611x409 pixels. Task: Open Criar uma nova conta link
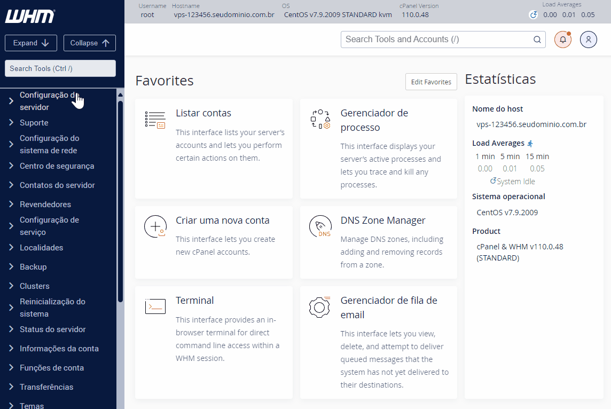pyautogui.click(x=223, y=221)
